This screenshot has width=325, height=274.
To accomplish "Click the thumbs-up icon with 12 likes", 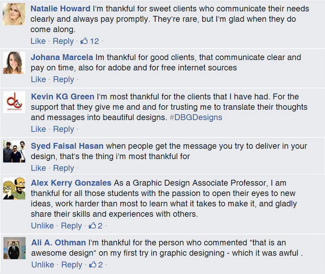I will (84, 41).
